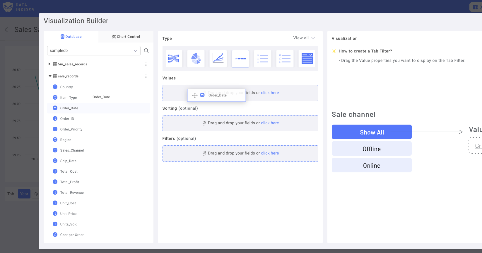
Task: Select the Tab filter chart type
Action: [x=240, y=59]
